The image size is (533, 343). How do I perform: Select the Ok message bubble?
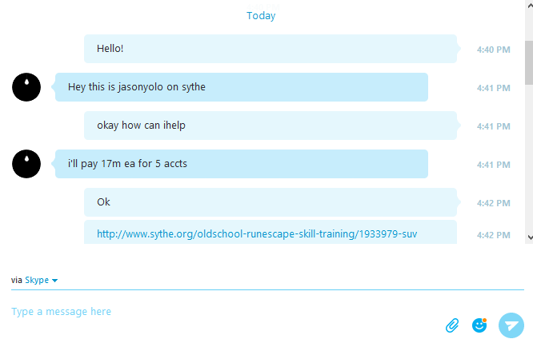point(271,202)
